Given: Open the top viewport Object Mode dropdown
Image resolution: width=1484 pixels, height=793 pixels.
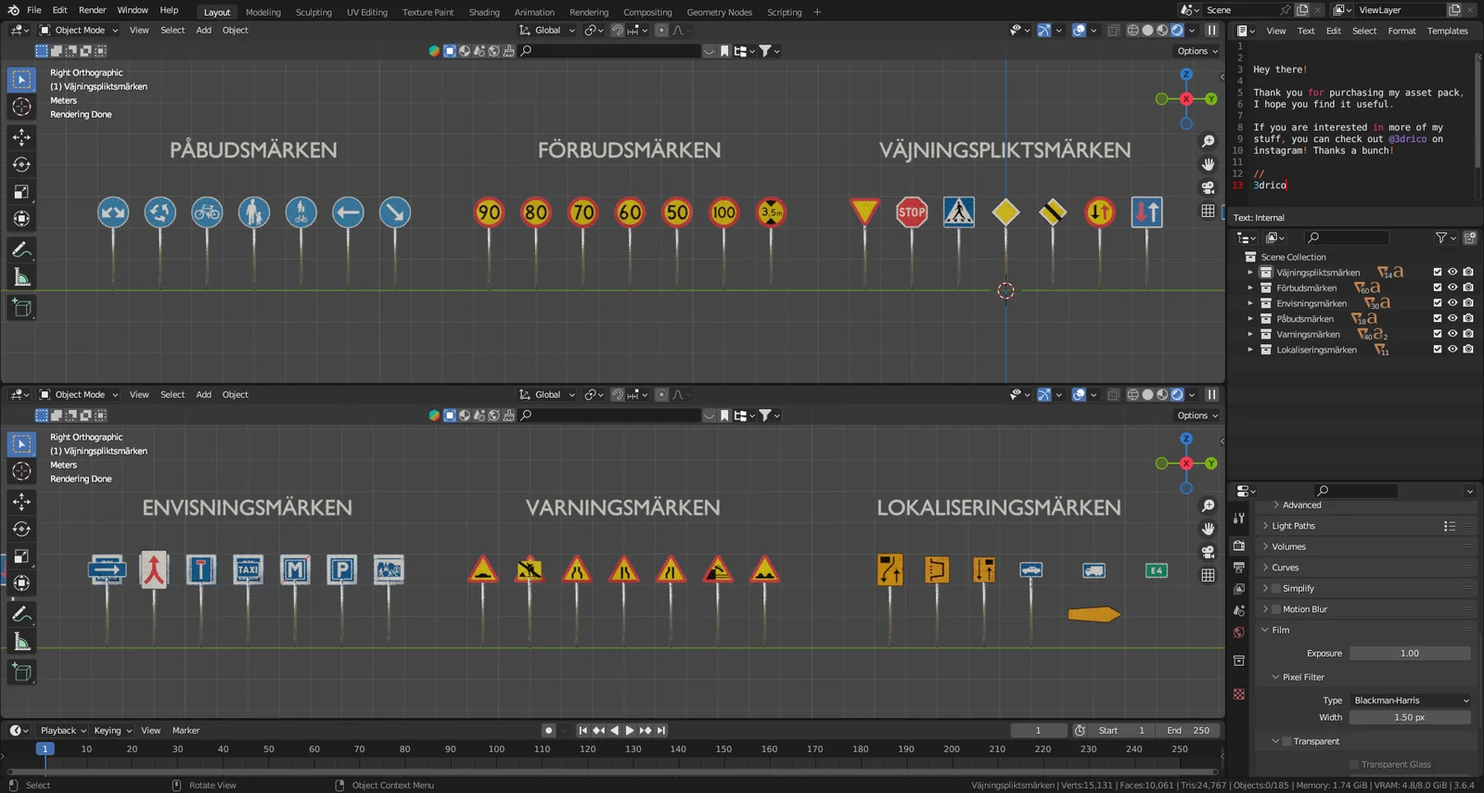Looking at the screenshot, I should [x=79, y=31].
